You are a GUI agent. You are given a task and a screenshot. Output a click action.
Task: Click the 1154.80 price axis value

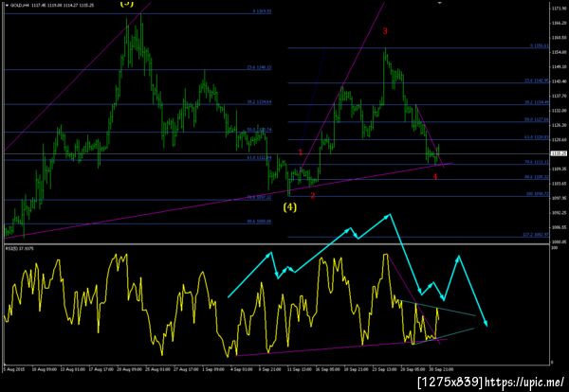point(560,52)
